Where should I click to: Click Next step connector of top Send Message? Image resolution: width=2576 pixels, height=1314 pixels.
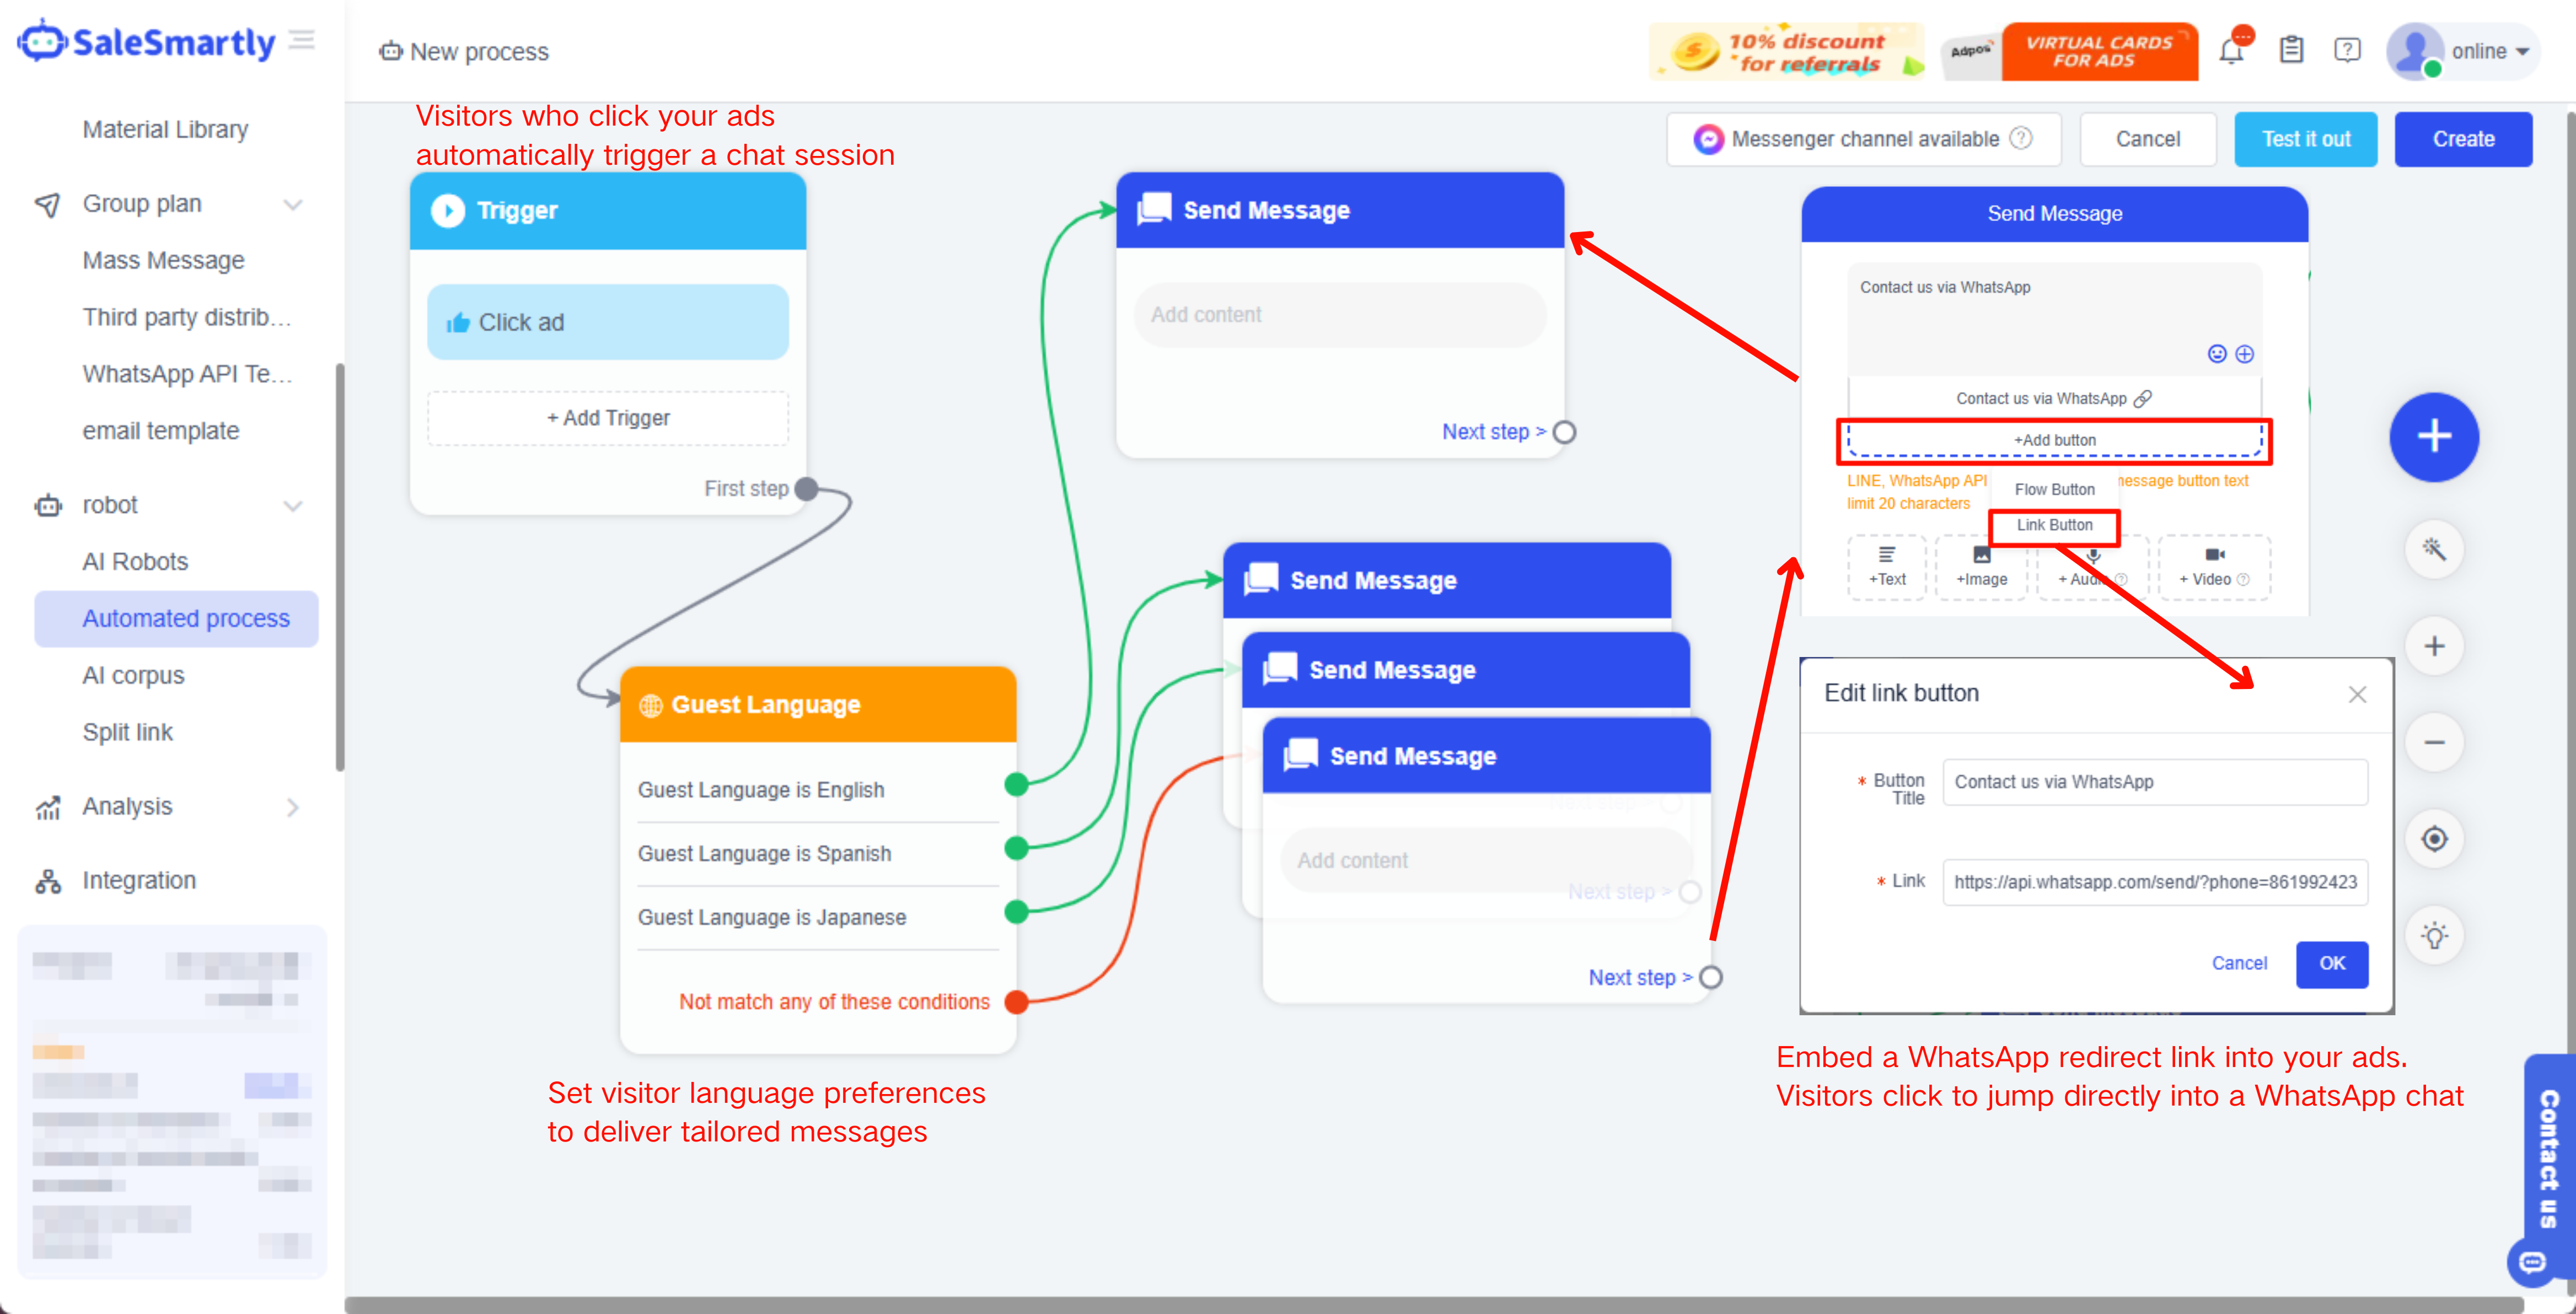pos(1565,432)
